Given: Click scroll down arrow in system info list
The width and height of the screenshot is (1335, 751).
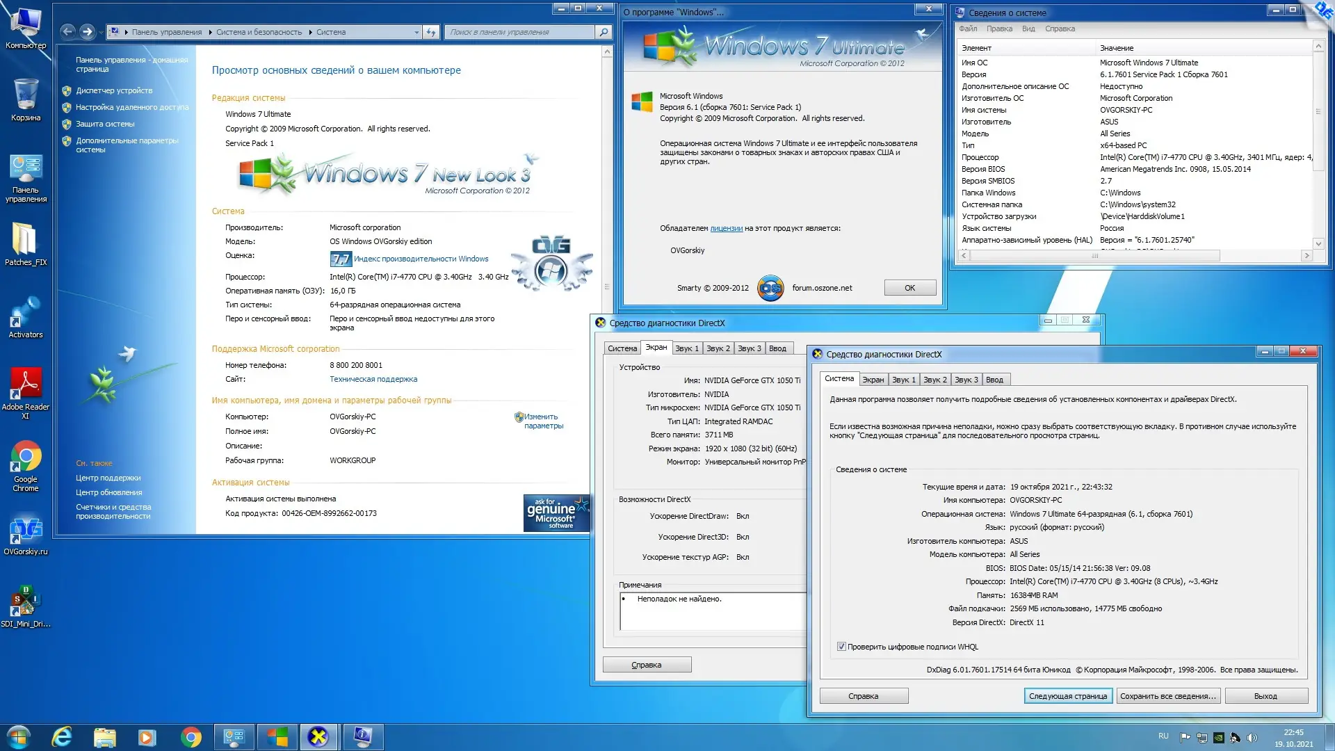Looking at the screenshot, I should coord(1318,243).
